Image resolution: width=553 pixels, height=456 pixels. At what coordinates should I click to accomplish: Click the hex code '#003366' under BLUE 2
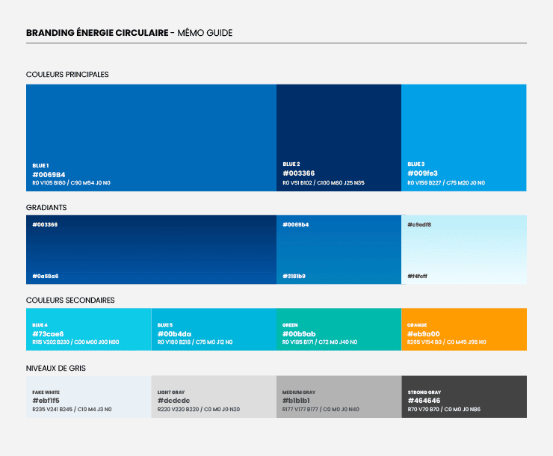tap(299, 173)
